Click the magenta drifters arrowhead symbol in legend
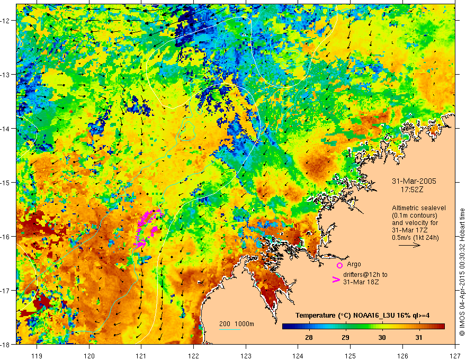 click(x=336, y=279)
